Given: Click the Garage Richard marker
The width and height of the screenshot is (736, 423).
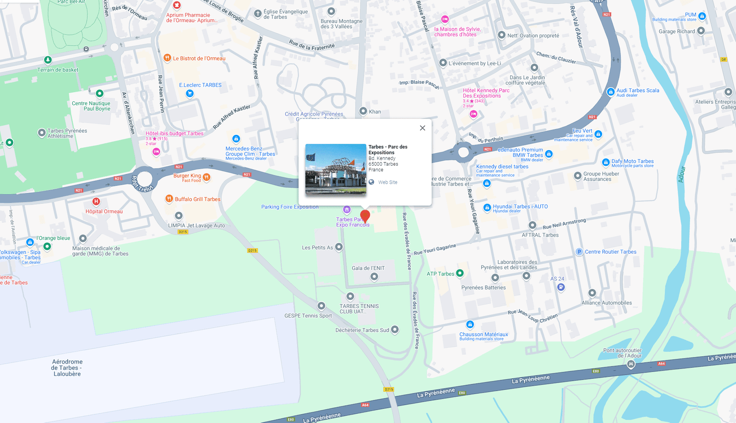Looking at the screenshot, I should [x=701, y=31].
